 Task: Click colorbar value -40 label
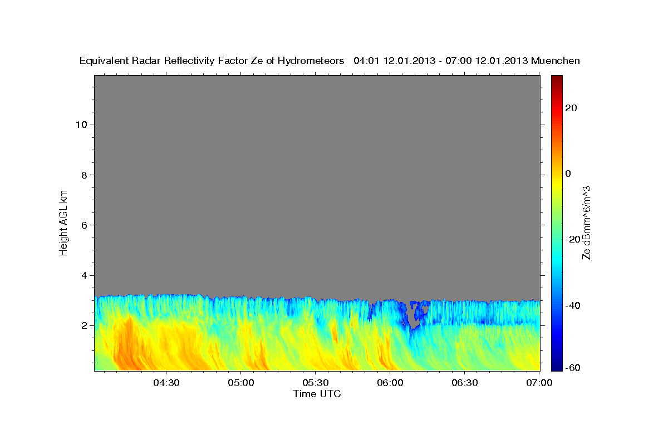click(572, 305)
